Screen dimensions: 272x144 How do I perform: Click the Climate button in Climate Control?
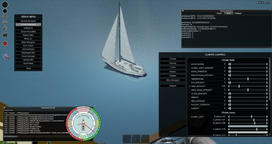(x=173, y=59)
